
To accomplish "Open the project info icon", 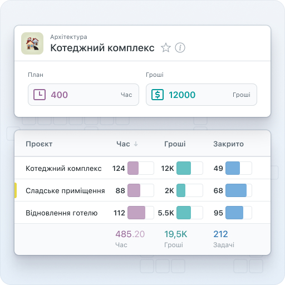I will coord(180,48).
